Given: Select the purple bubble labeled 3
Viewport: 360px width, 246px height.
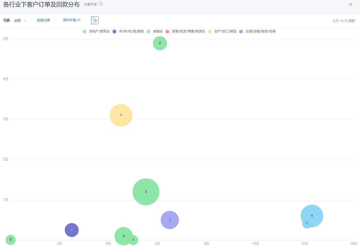Looking at the screenshot, I should pyautogui.click(x=170, y=220).
